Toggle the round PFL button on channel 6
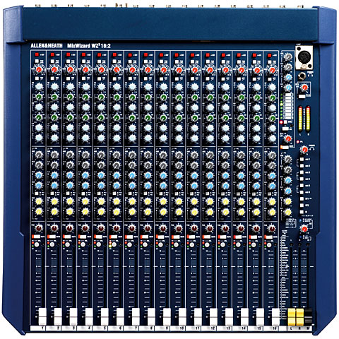 click(114, 245)
